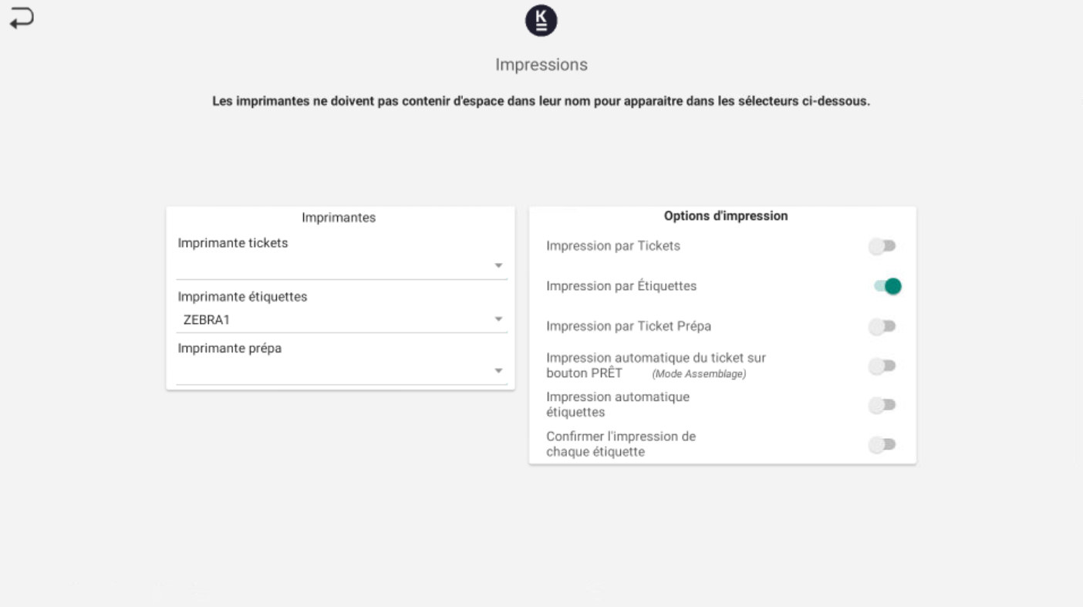Viewport: 1083px width, 607px height.
Task: Select the ZEBRA1 printer value
Action: click(x=207, y=320)
